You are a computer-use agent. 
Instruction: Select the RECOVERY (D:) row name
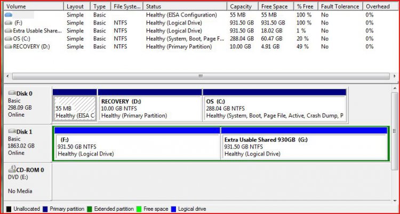pos(31,47)
